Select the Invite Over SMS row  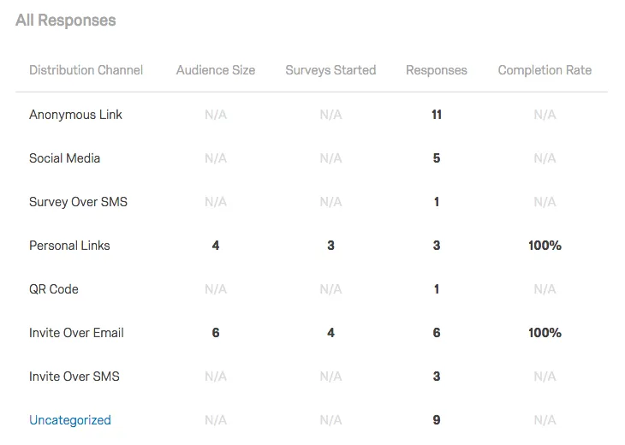(74, 377)
